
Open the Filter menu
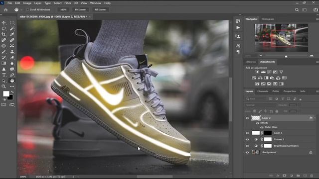(x=68, y=3)
